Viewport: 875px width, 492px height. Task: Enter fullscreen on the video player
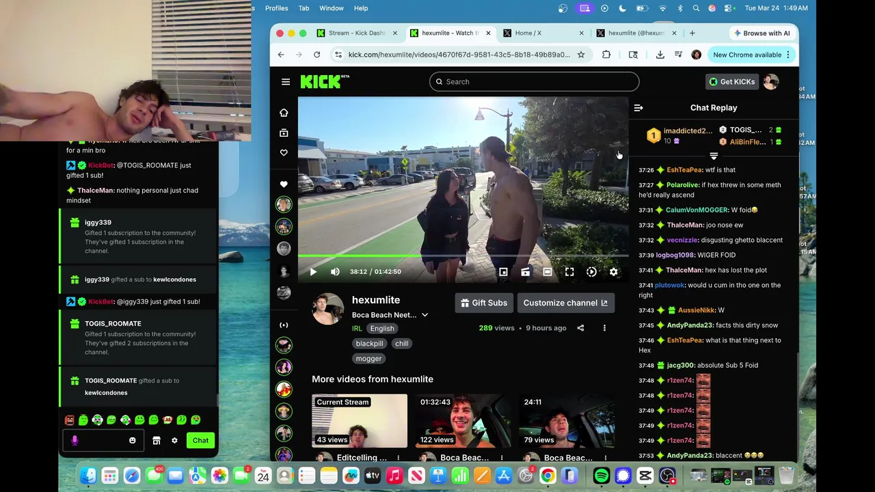(x=569, y=272)
